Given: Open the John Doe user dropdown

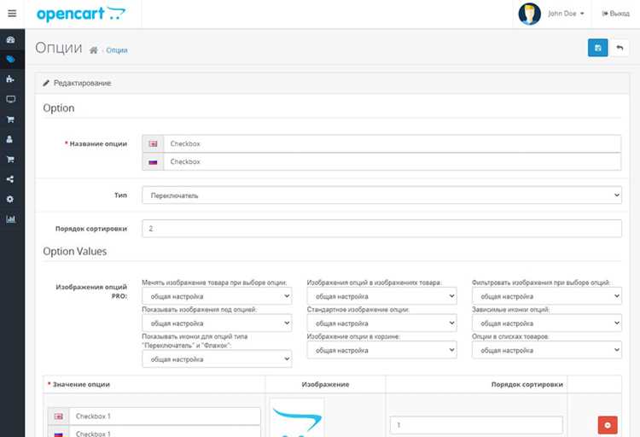Looking at the screenshot, I should (566, 14).
